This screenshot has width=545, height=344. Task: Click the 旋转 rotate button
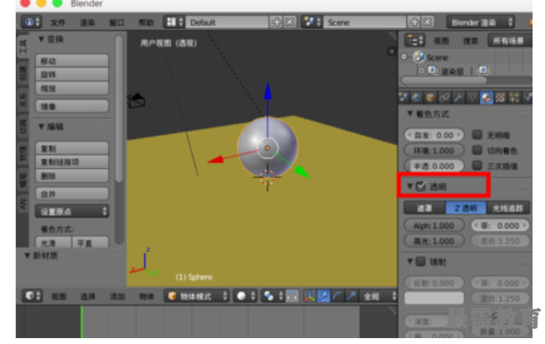[72, 75]
